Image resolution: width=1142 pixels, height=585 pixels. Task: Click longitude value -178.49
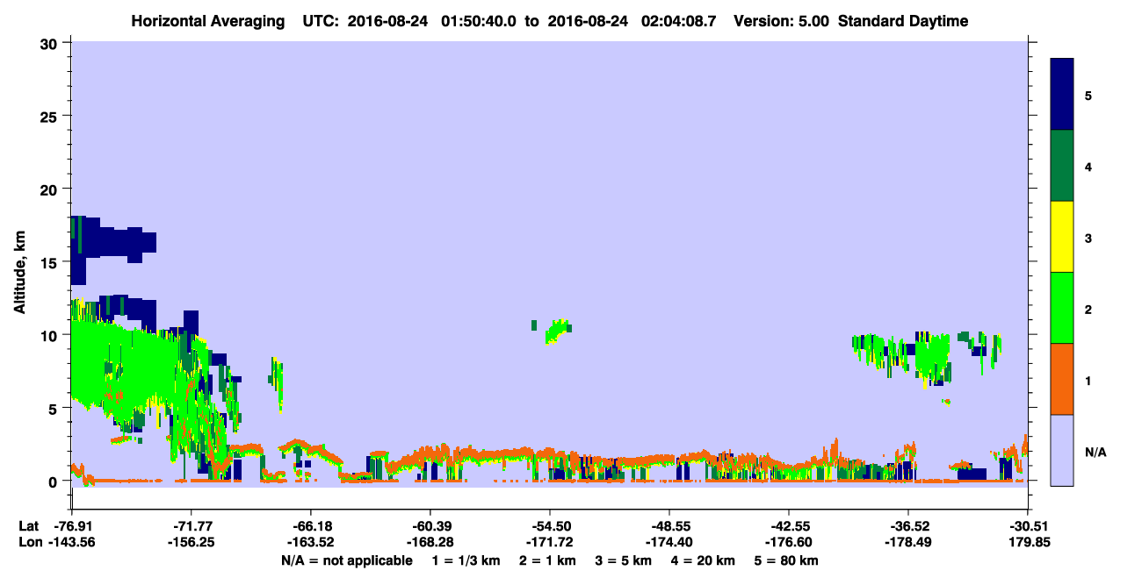tap(908, 543)
